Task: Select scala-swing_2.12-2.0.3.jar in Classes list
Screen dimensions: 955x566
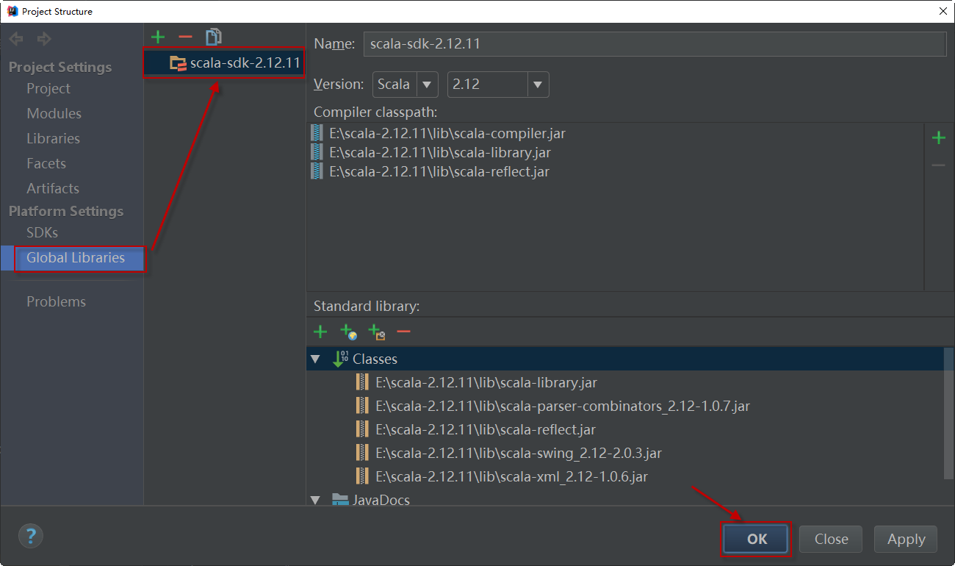Action: point(518,453)
